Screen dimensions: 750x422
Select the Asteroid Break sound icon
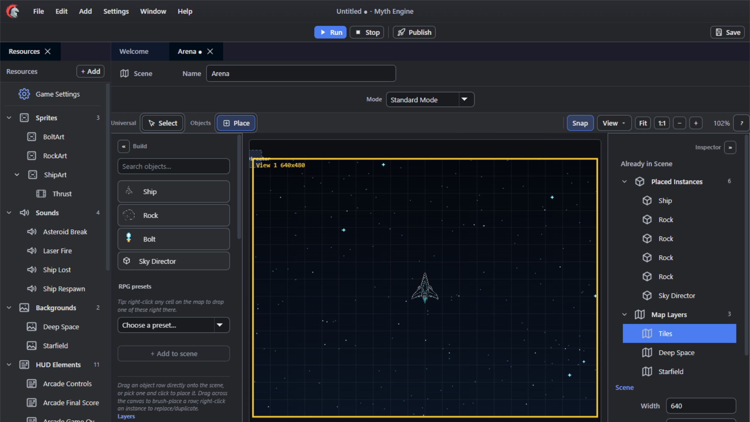click(x=32, y=232)
